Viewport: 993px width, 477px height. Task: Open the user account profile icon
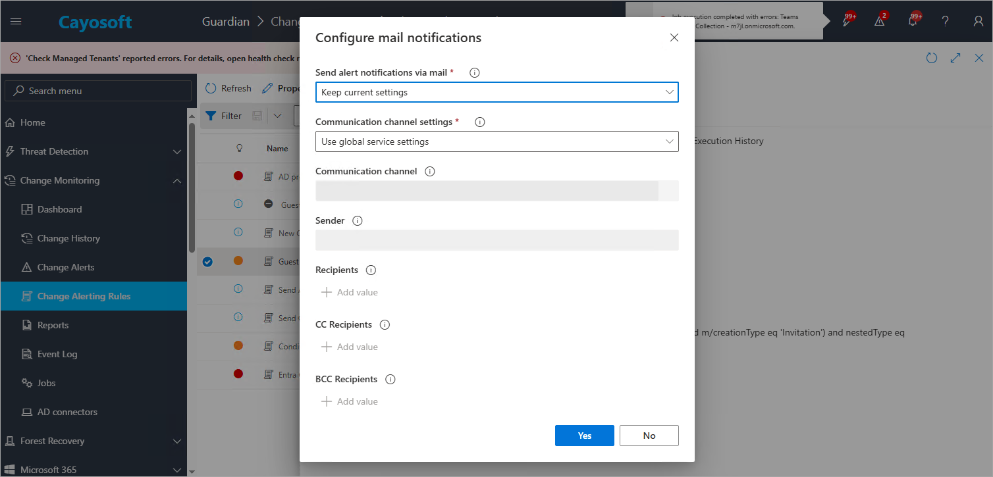979,22
